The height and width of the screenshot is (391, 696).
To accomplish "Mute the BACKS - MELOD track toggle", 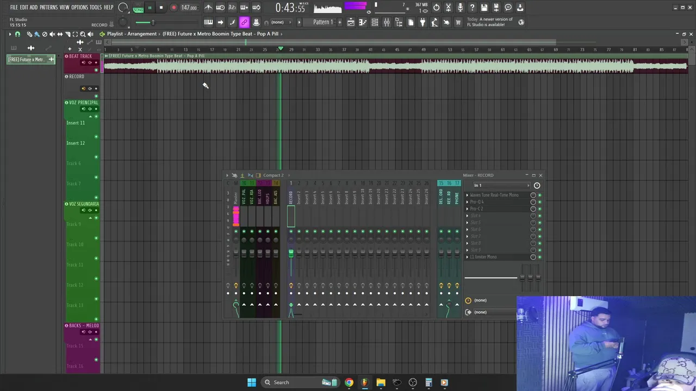I will point(96,339).
